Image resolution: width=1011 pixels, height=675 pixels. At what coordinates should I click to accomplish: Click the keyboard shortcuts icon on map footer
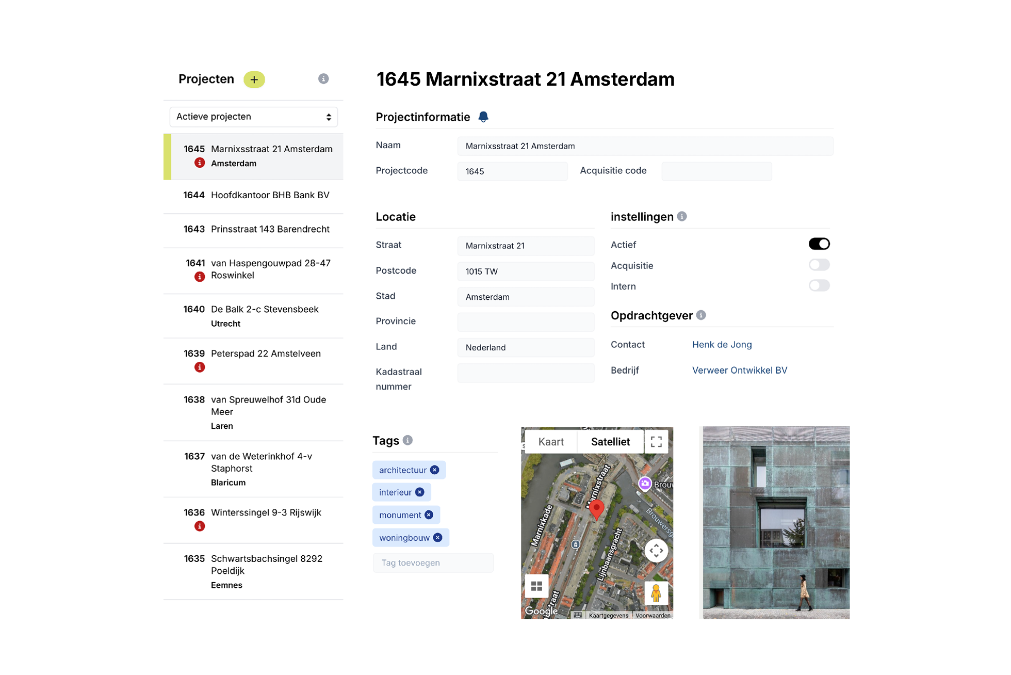pos(578,615)
